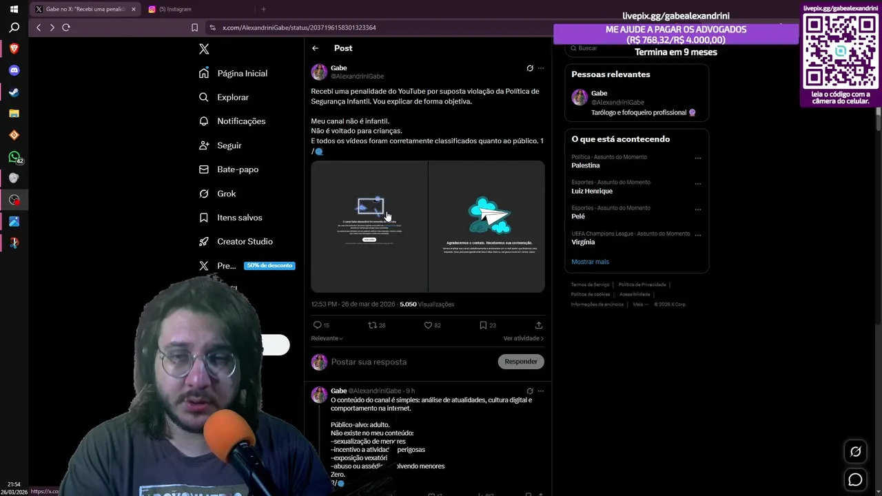The height and width of the screenshot is (496, 882).
Task: Repost the post with 28 reposts
Action: [x=377, y=325]
